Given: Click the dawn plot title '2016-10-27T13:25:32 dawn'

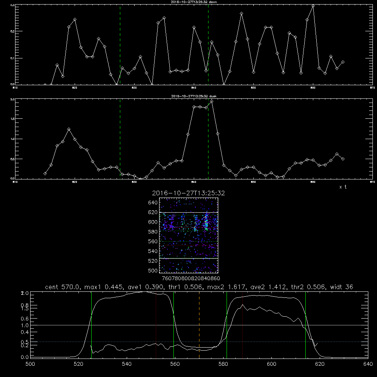Looking at the screenshot, I should point(194,2).
